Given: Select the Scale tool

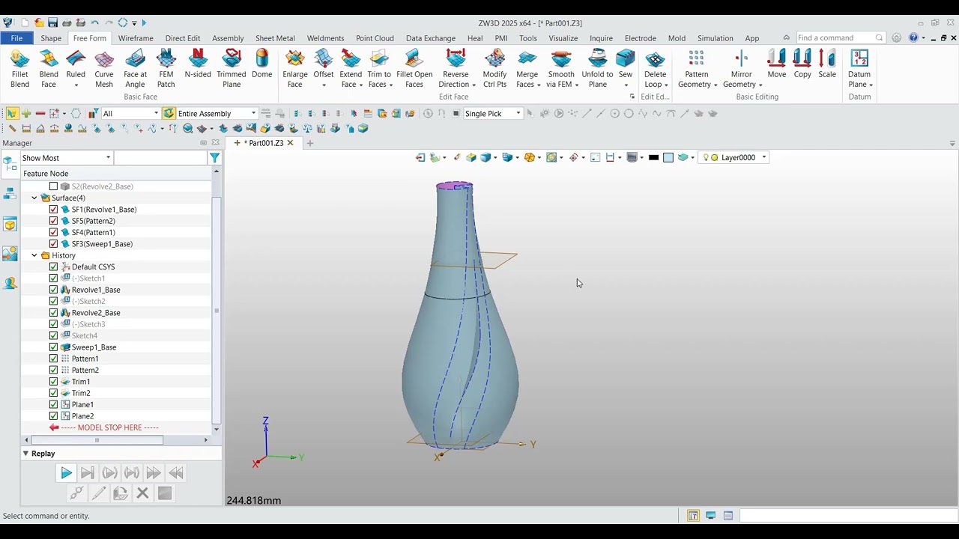Looking at the screenshot, I should pyautogui.click(x=827, y=64).
